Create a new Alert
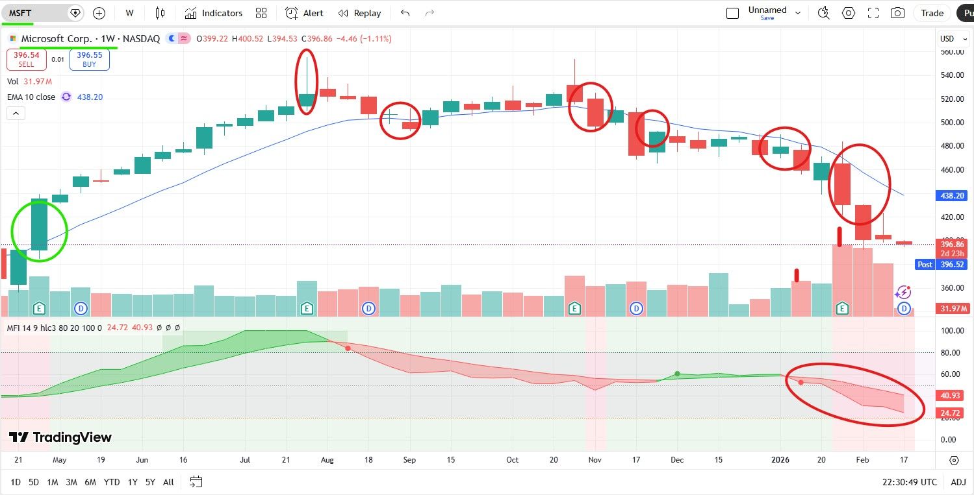This screenshot has height=495, width=974. [304, 13]
